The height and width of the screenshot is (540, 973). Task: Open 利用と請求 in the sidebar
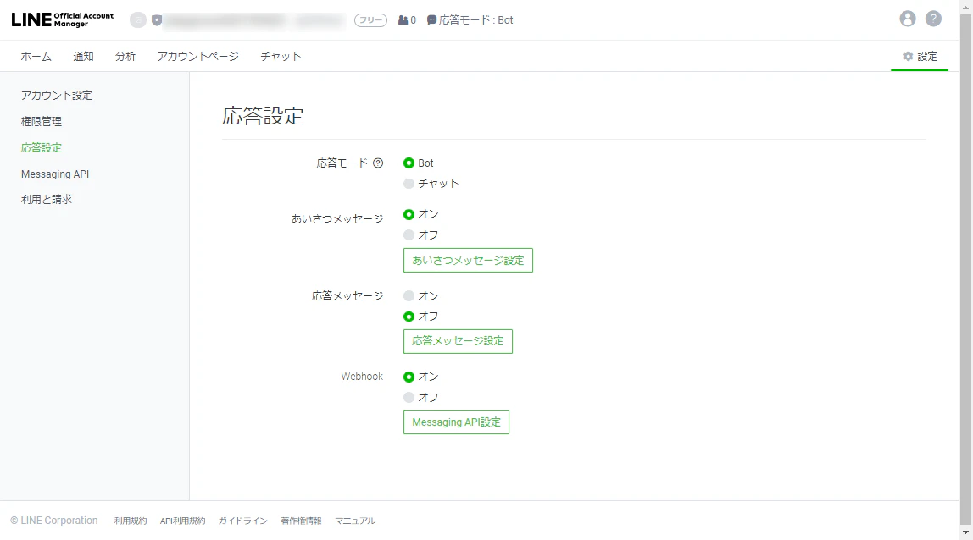pos(47,199)
